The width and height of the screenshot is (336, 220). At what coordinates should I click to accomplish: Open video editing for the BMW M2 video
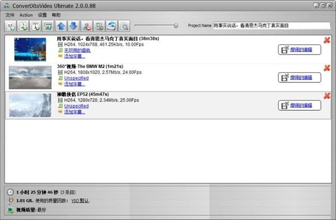pyautogui.click(x=300, y=78)
